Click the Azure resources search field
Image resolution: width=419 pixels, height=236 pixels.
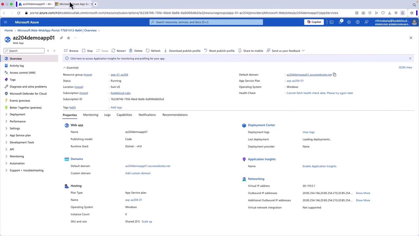pyautogui.click(x=206, y=22)
